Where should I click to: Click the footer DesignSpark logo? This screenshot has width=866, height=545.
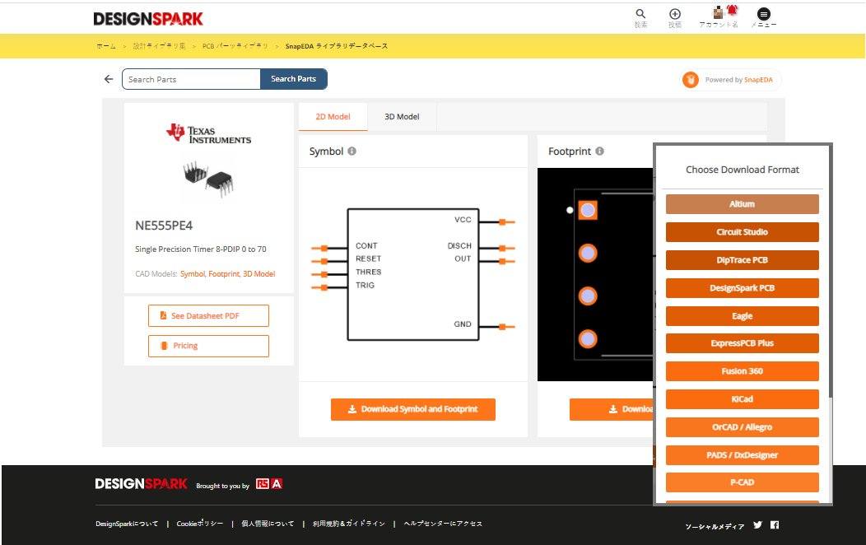141,484
